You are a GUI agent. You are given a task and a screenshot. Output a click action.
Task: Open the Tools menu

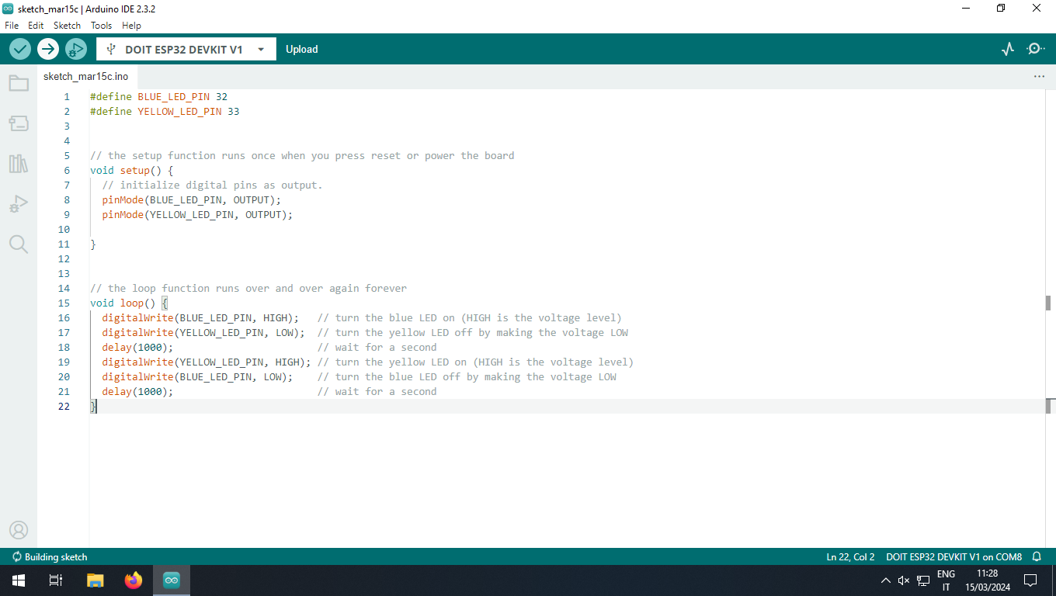pyautogui.click(x=101, y=26)
